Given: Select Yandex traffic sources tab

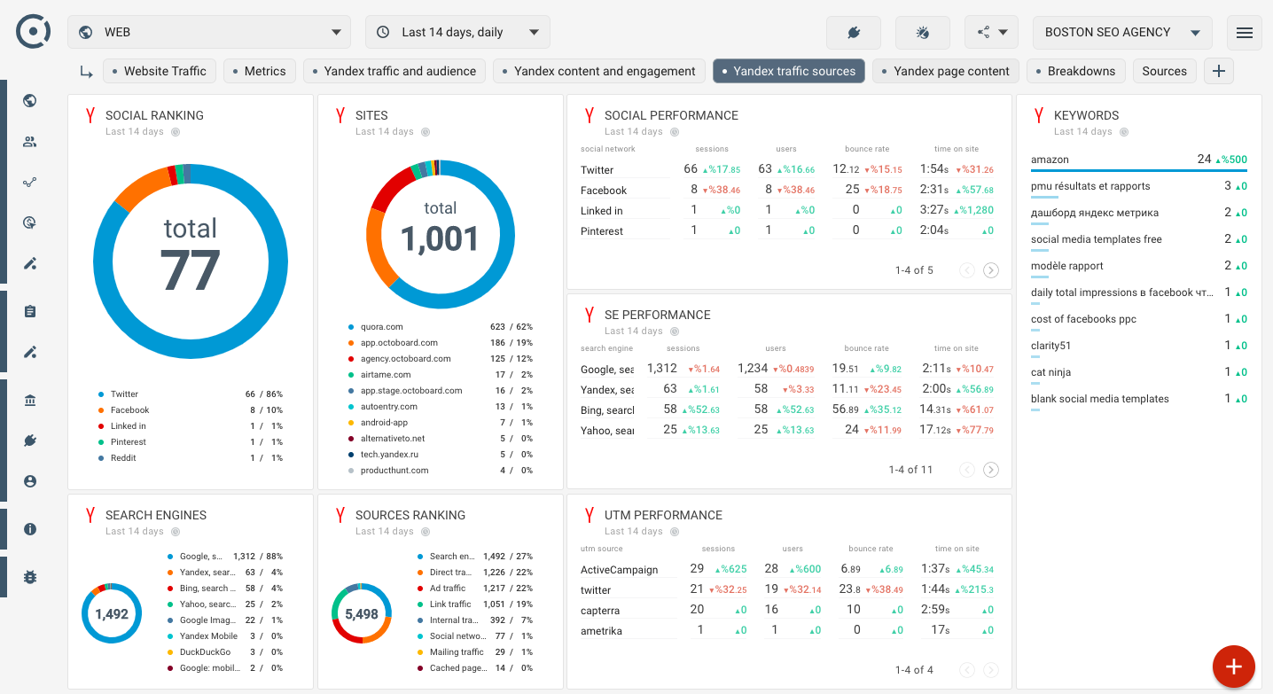Looking at the screenshot, I should 789,71.
